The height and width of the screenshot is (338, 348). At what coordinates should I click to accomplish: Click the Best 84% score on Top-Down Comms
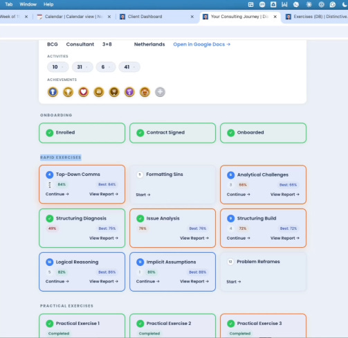click(107, 184)
